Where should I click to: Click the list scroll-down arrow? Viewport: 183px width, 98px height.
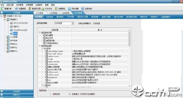[x=129, y=86]
